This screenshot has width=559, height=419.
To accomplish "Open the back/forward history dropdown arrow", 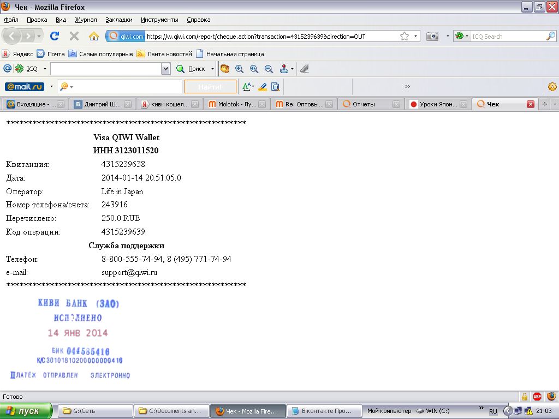I will click(39, 37).
